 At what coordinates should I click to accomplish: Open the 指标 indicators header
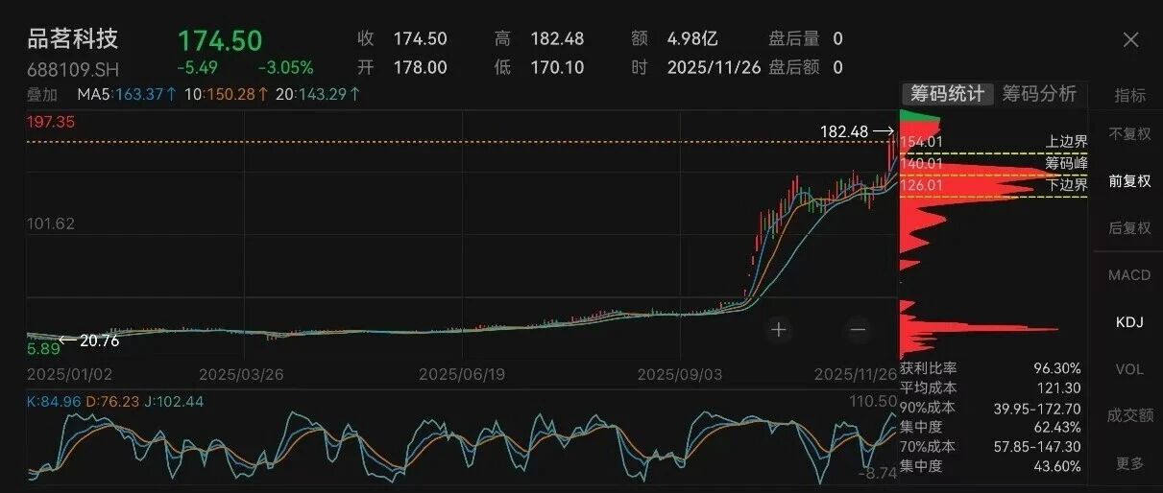click(1129, 95)
